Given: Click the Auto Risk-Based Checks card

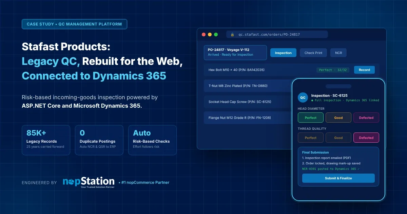Looking at the screenshot, I should pos(152,140).
